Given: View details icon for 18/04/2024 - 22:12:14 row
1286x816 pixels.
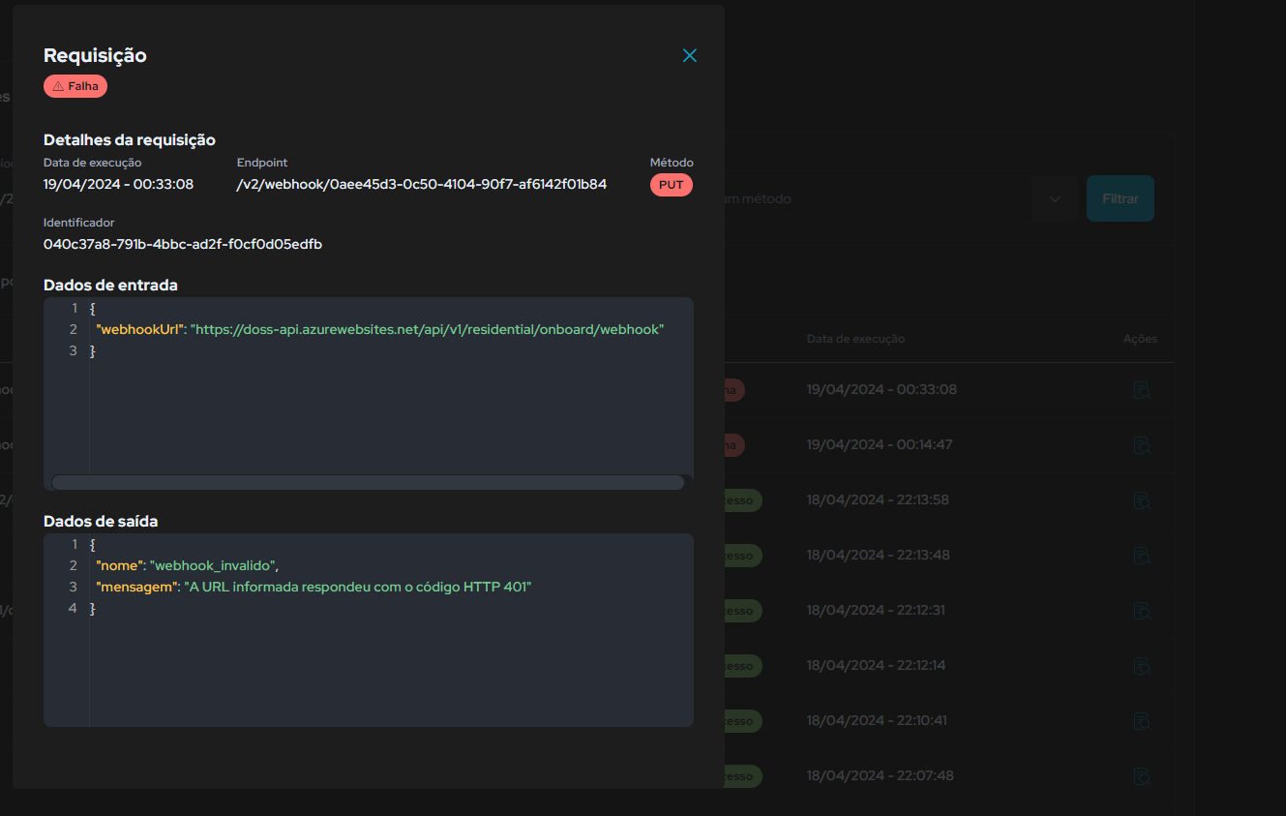Looking at the screenshot, I should 1142,666.
